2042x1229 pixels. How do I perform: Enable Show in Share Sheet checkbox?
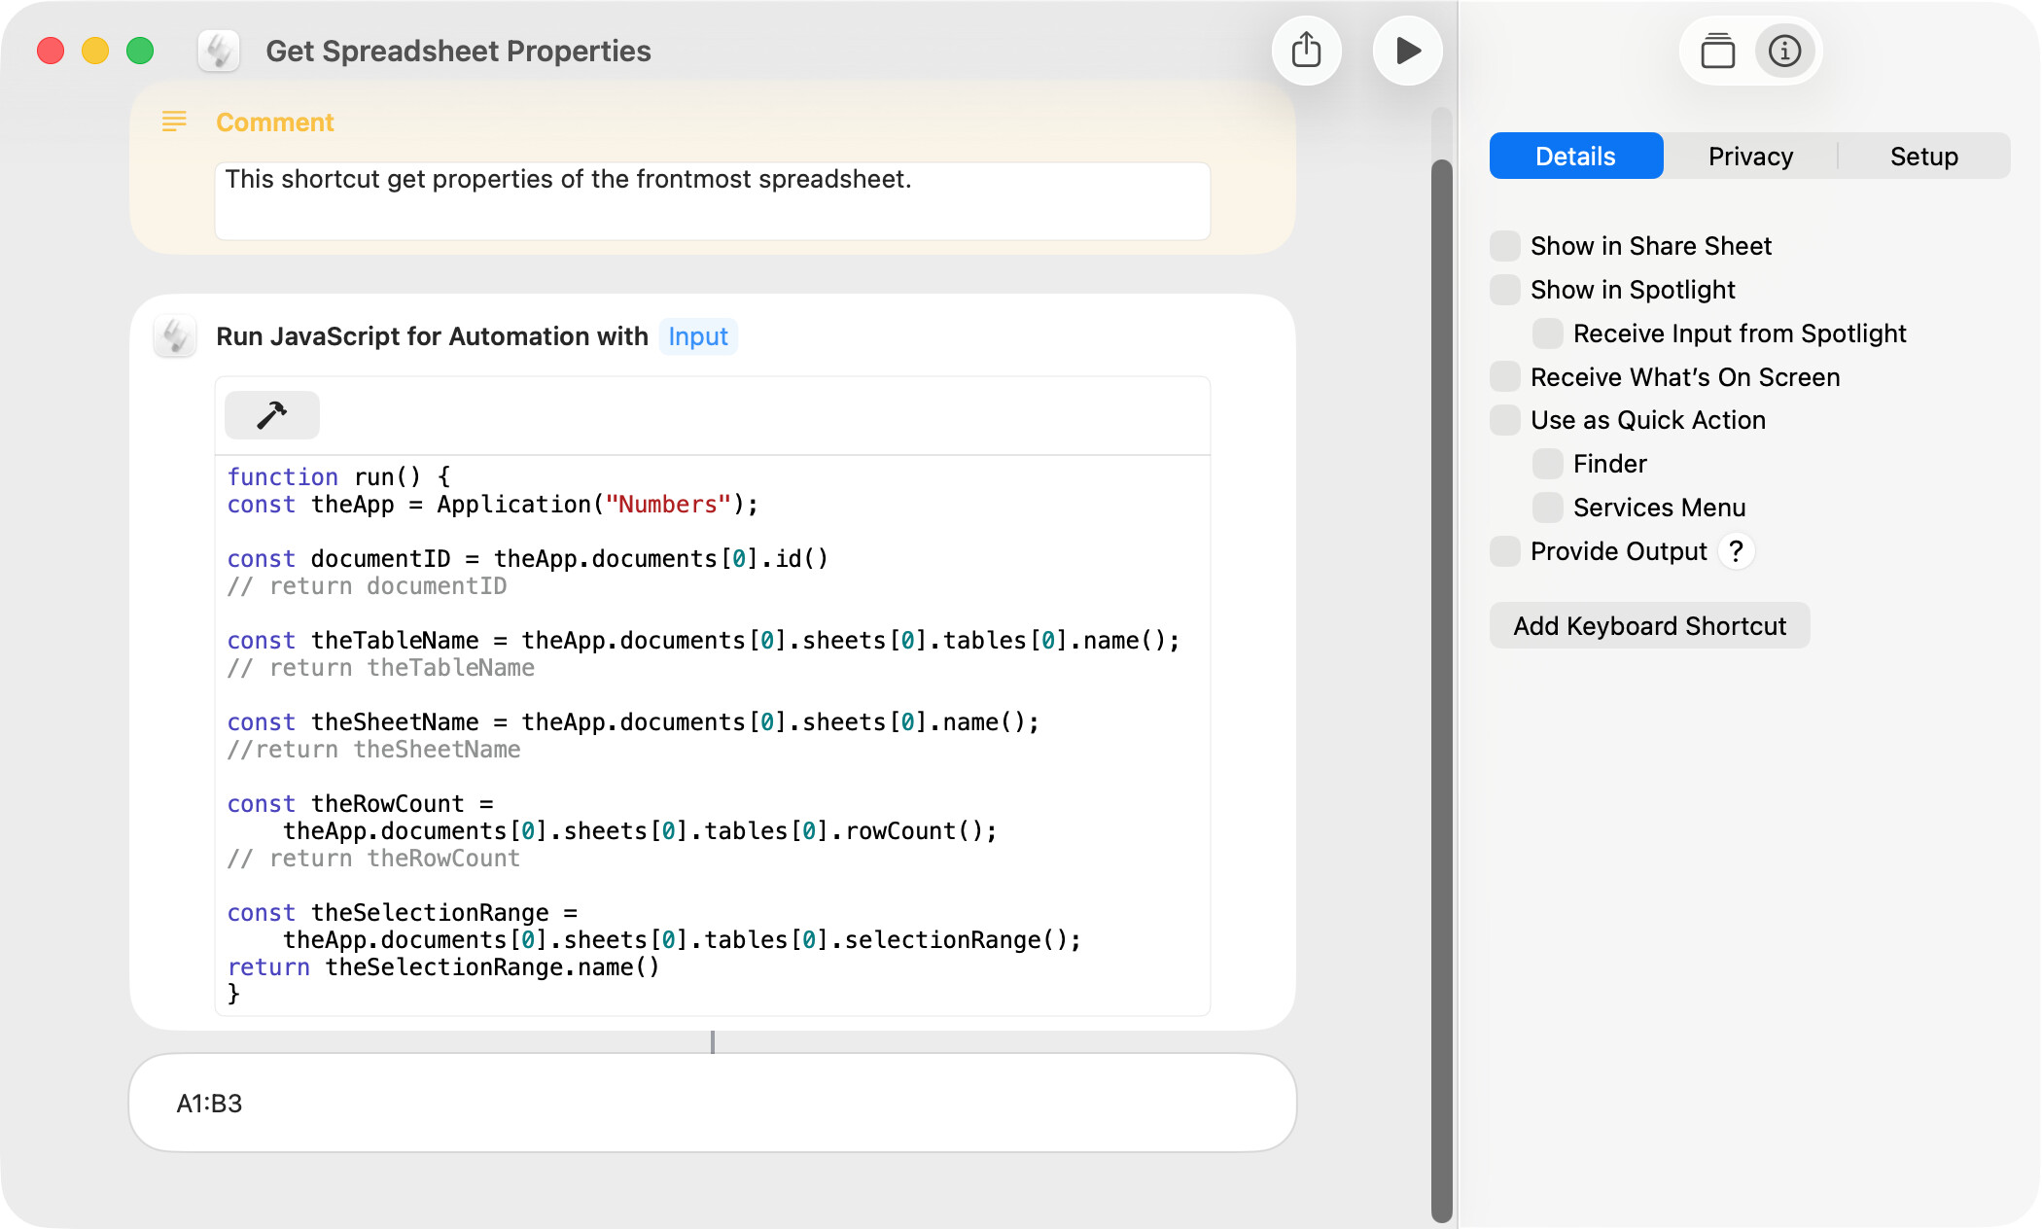click(1505, 246)
